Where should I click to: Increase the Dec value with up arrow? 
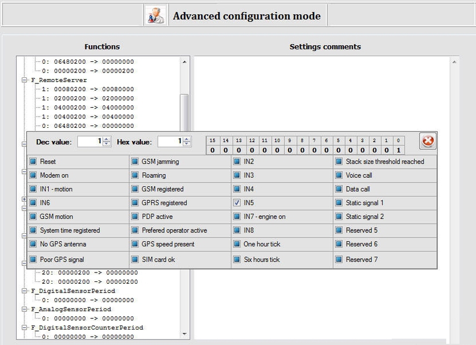click(107, 139)
